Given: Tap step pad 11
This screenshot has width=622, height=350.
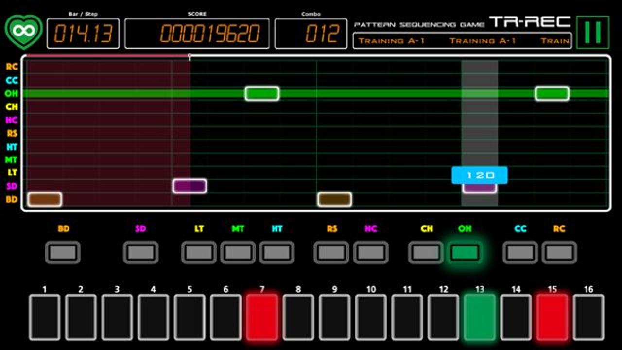Looking at the screenshot, I should coord(407,317).
